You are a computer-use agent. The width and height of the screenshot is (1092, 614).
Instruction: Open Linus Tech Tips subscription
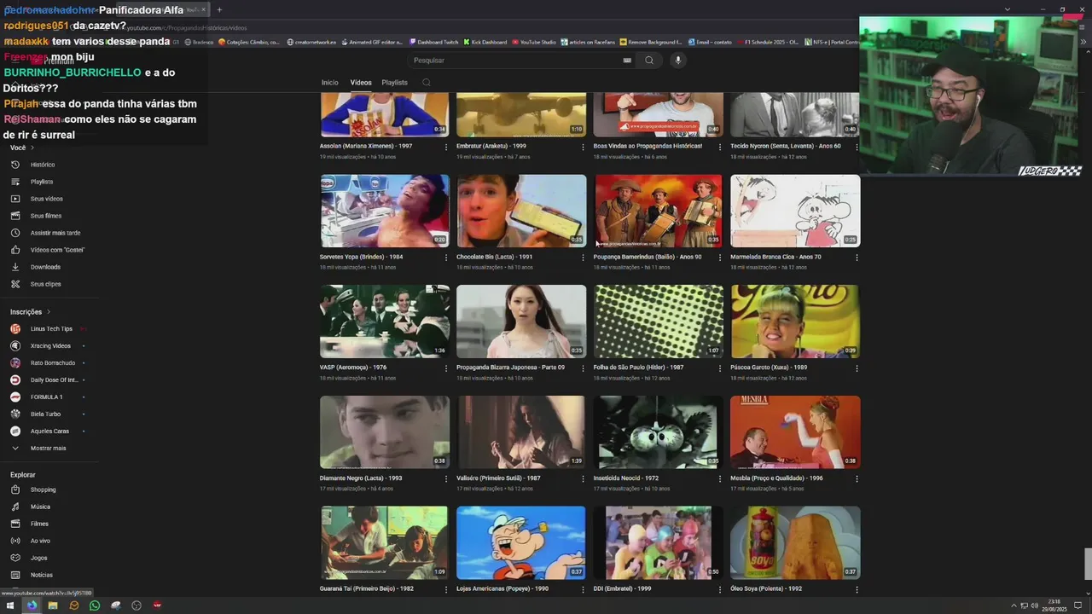(51, 328)
